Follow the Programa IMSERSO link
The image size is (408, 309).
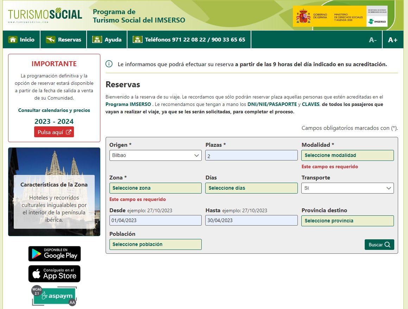coord(128,104)
